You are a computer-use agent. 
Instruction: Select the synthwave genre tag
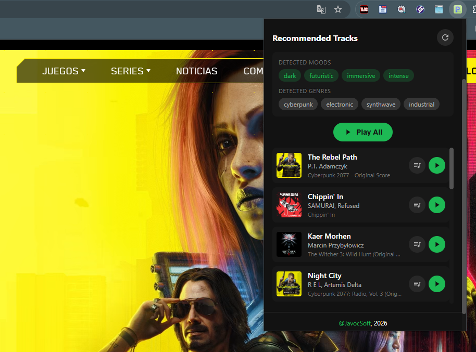[x=380, y=105]
